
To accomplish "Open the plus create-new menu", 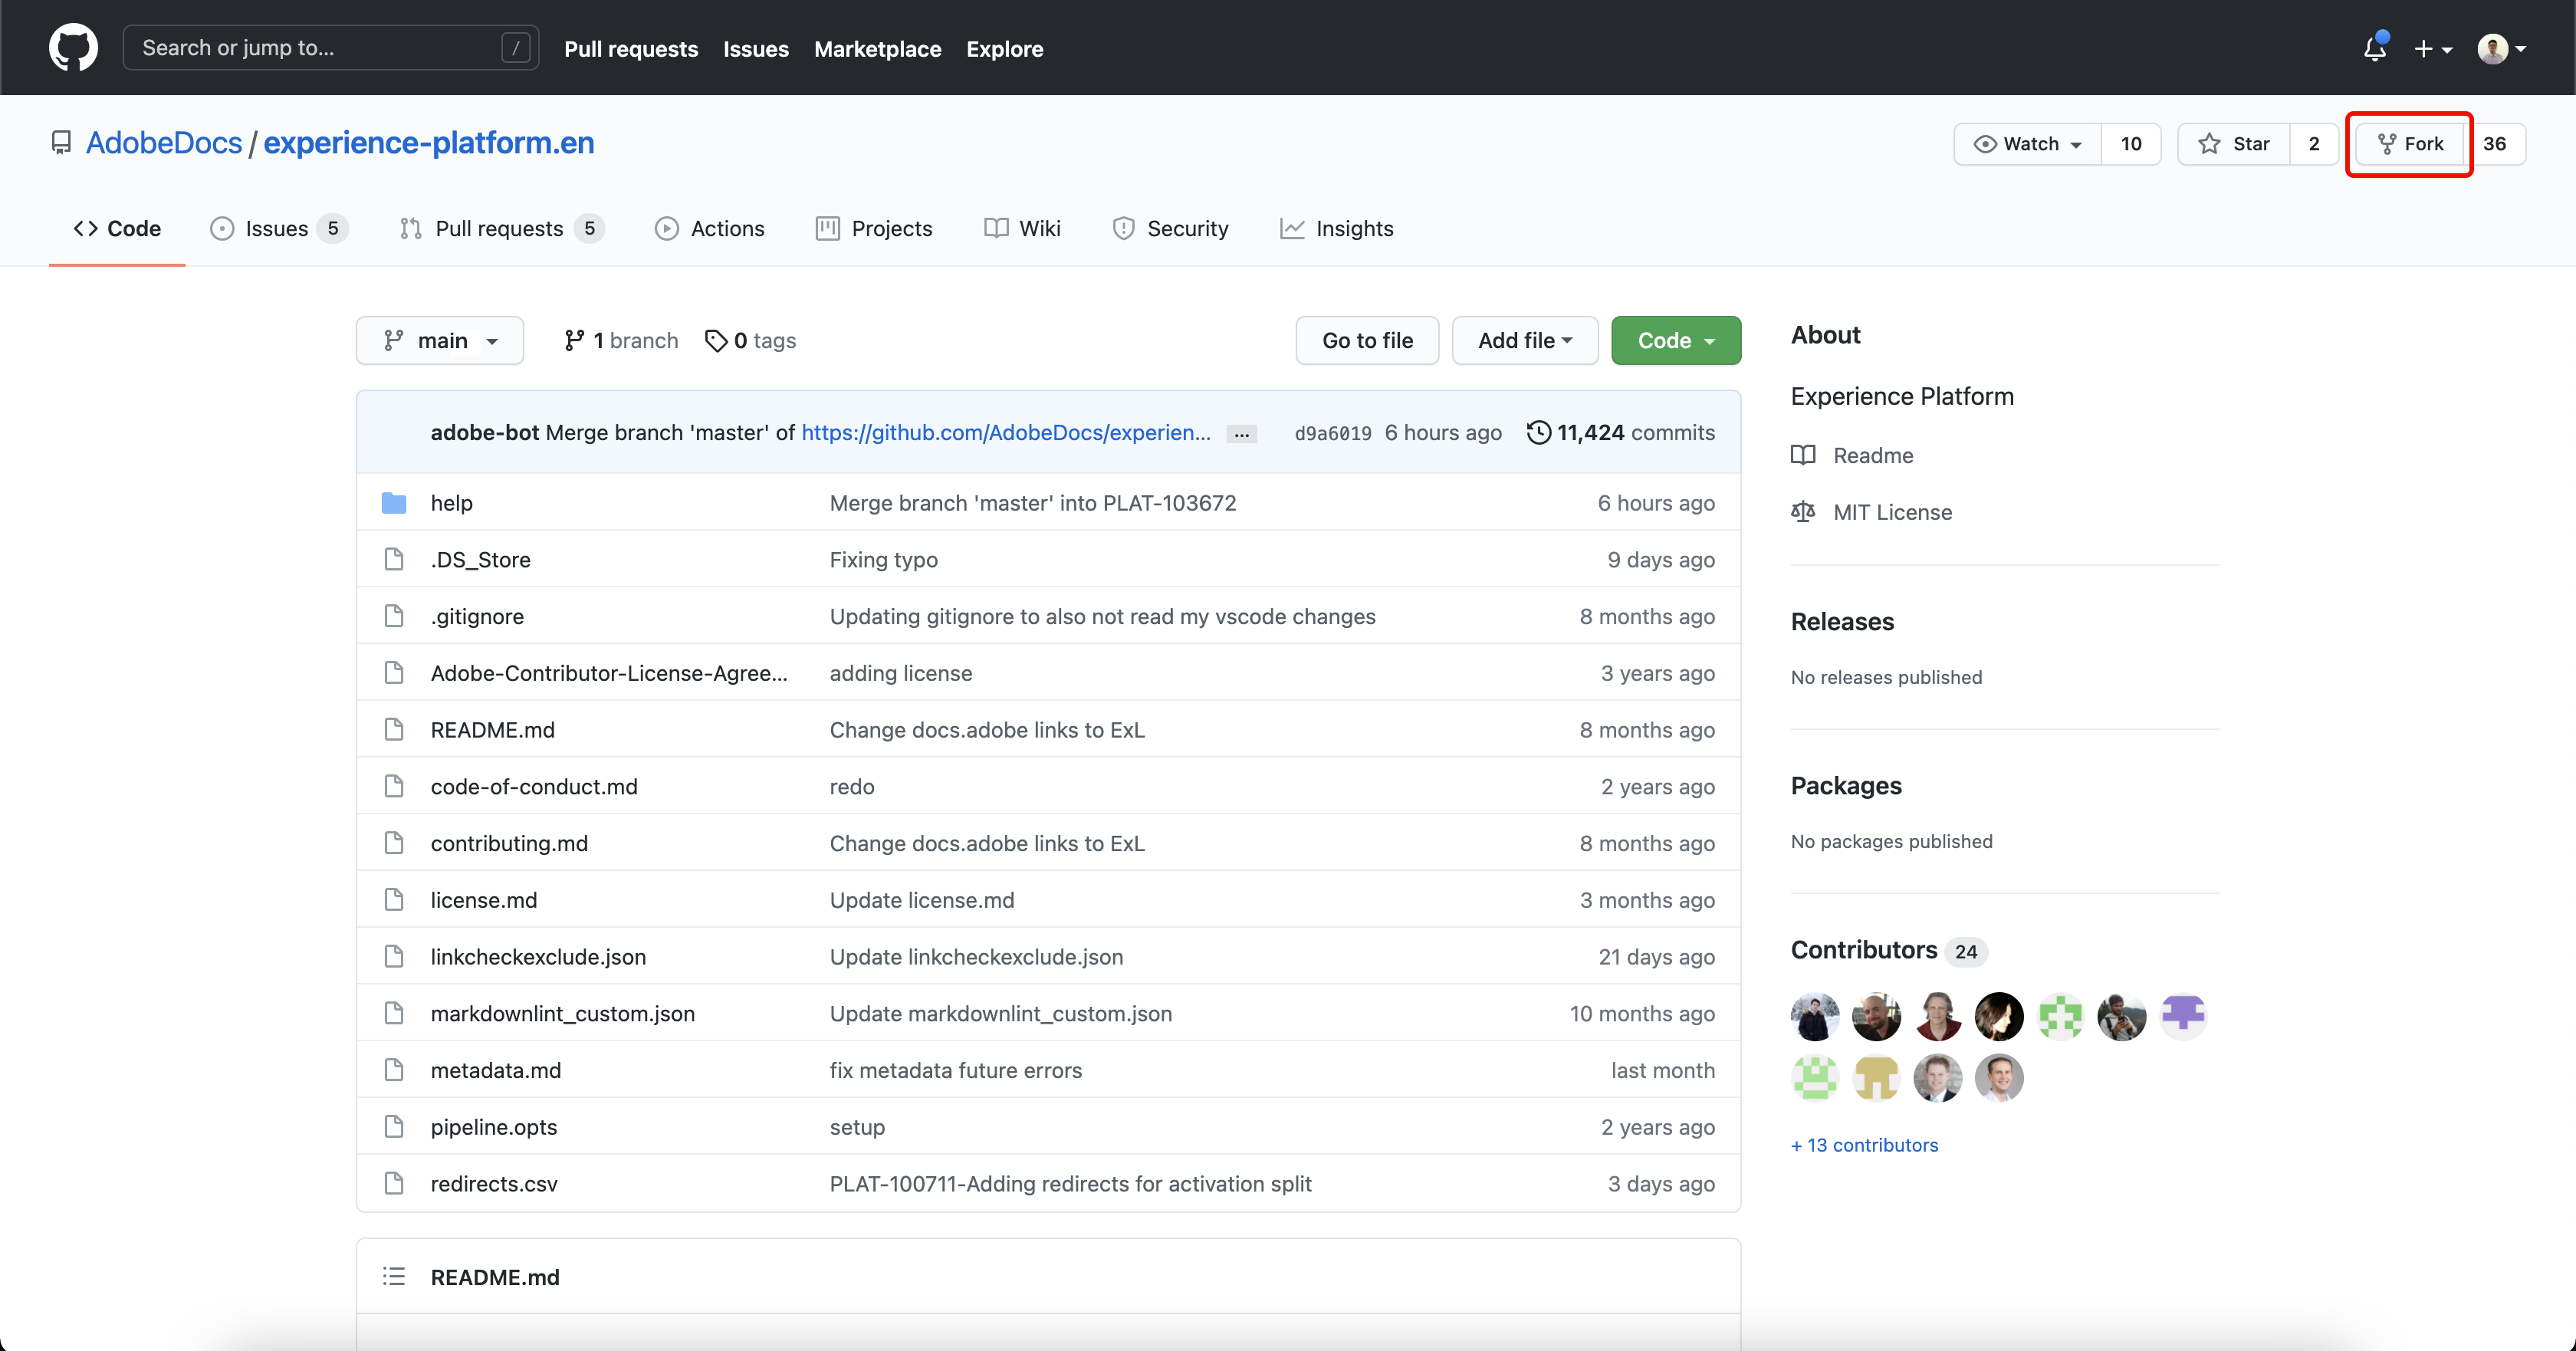I will pyautogui.click(x=2432, y=48).
